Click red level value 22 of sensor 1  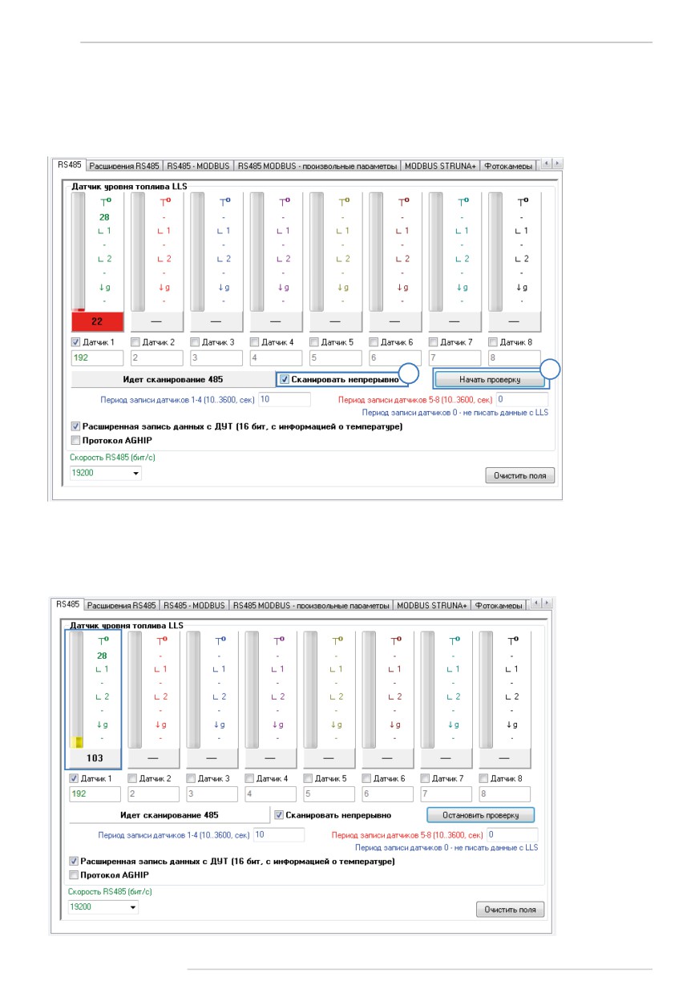(x=97, y=321)
